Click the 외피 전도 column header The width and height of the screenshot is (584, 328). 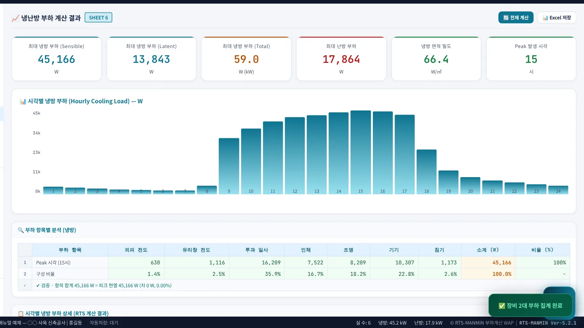coord(136,250)
